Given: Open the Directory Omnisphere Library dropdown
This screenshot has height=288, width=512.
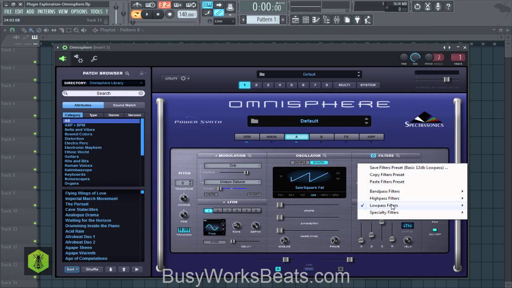Looking at the screenshot, I should (x=104, y=83).
